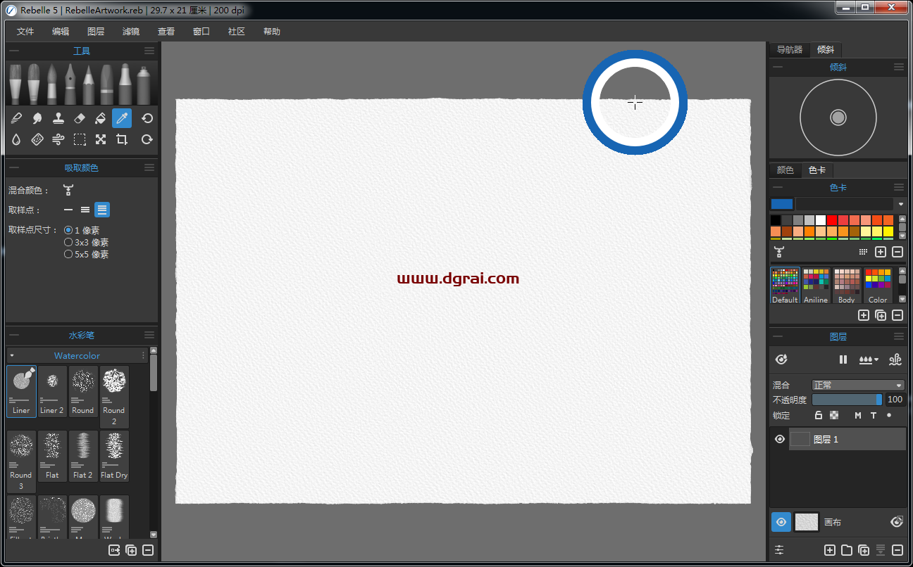Toggle lock layer icon
This screenshot has width=913, height=567.
[x=819, y=415]
